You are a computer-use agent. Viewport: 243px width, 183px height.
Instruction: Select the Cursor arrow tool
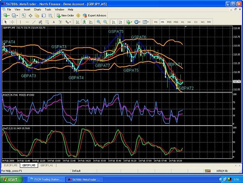(x=6, y=22)
